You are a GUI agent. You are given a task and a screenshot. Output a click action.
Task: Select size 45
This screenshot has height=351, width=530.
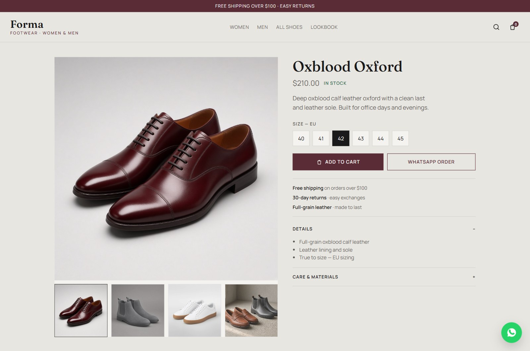coord(400,138)
